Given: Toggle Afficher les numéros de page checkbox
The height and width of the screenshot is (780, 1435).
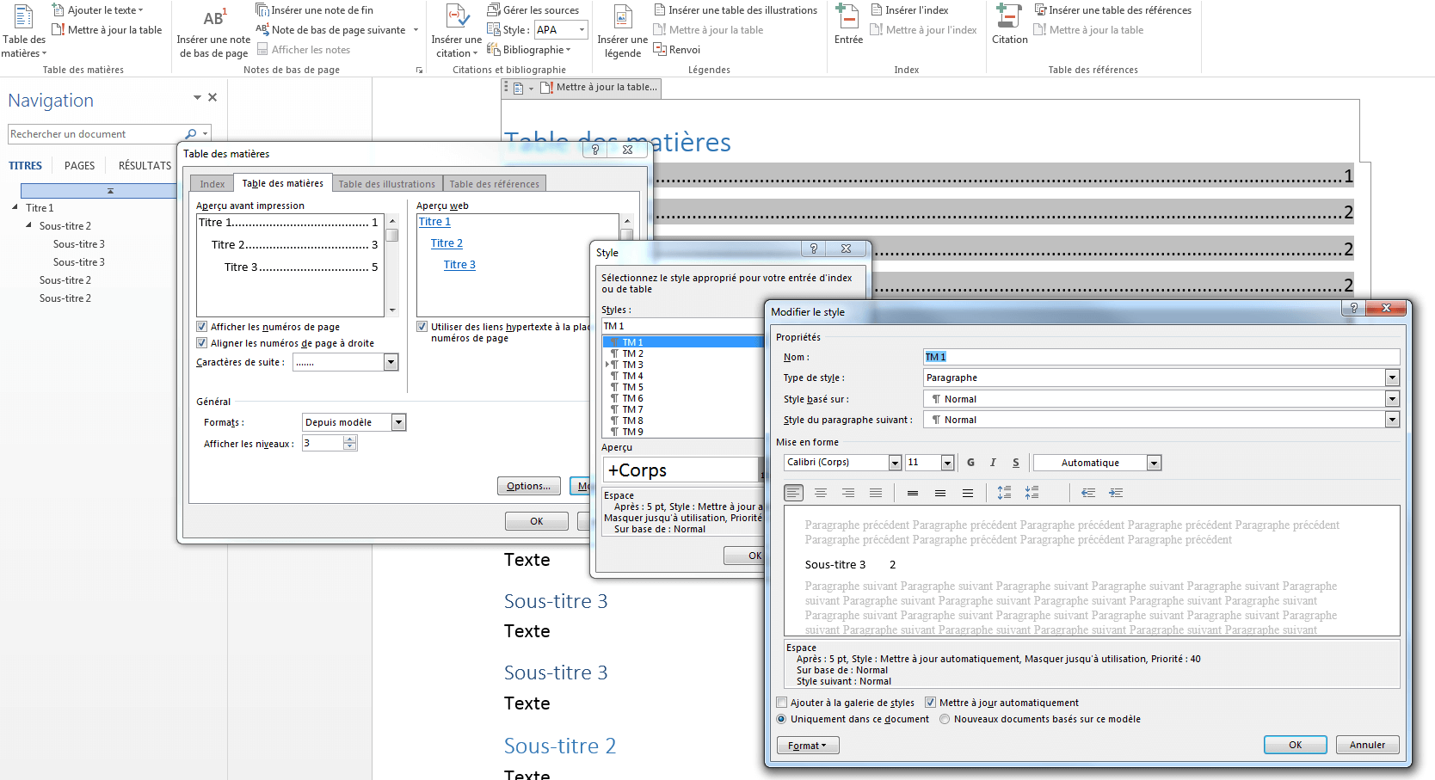Looking at the screenshot, I should [201, 327].
